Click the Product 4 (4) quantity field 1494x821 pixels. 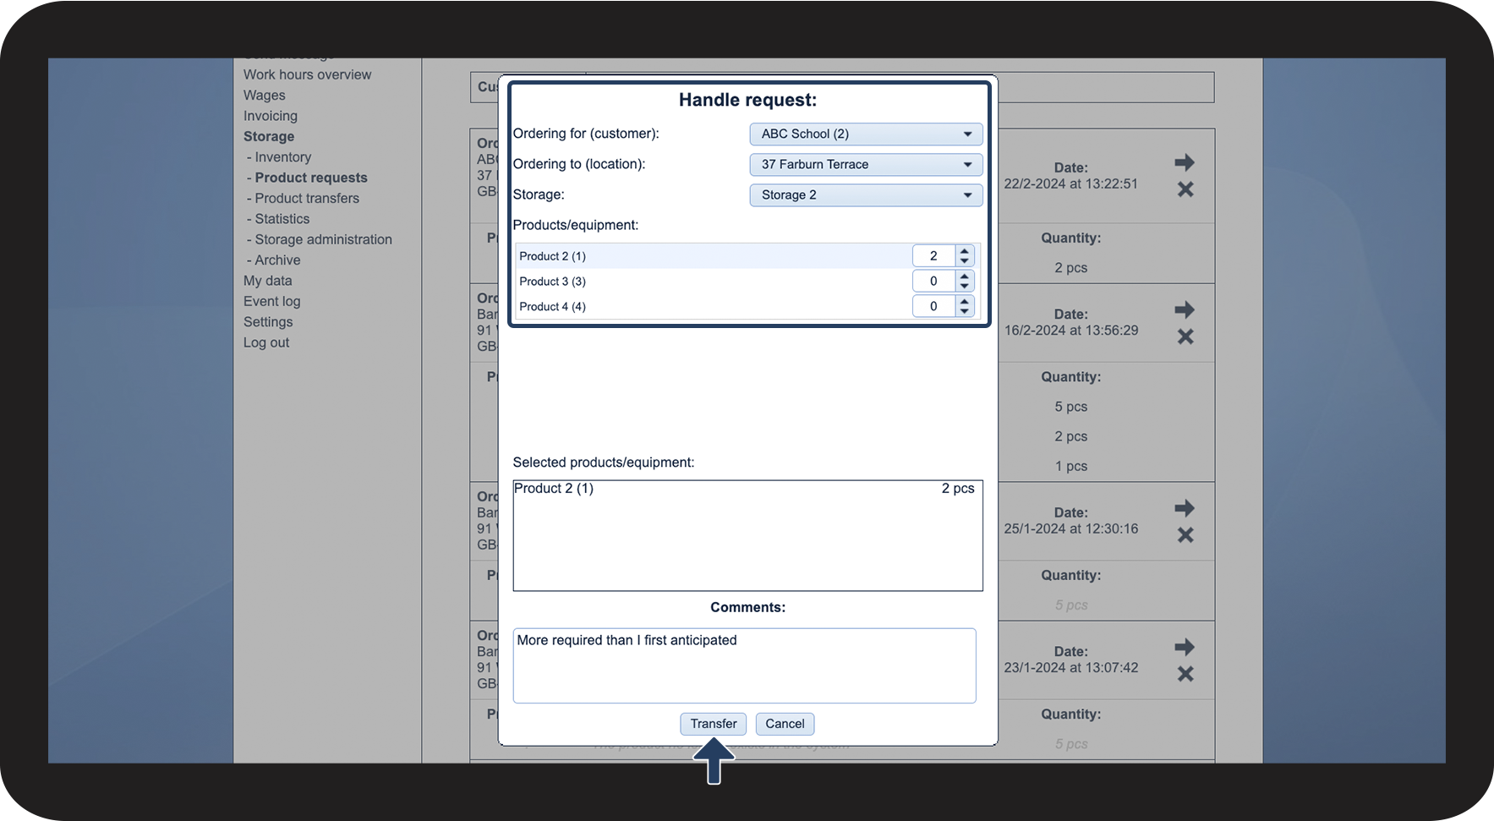934,306
